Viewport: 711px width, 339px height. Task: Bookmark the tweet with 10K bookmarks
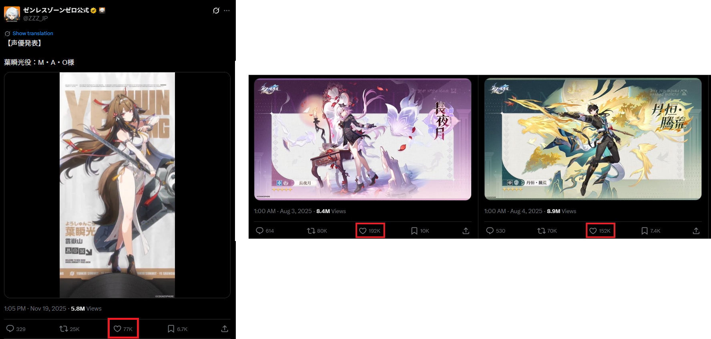pos(420,231)
